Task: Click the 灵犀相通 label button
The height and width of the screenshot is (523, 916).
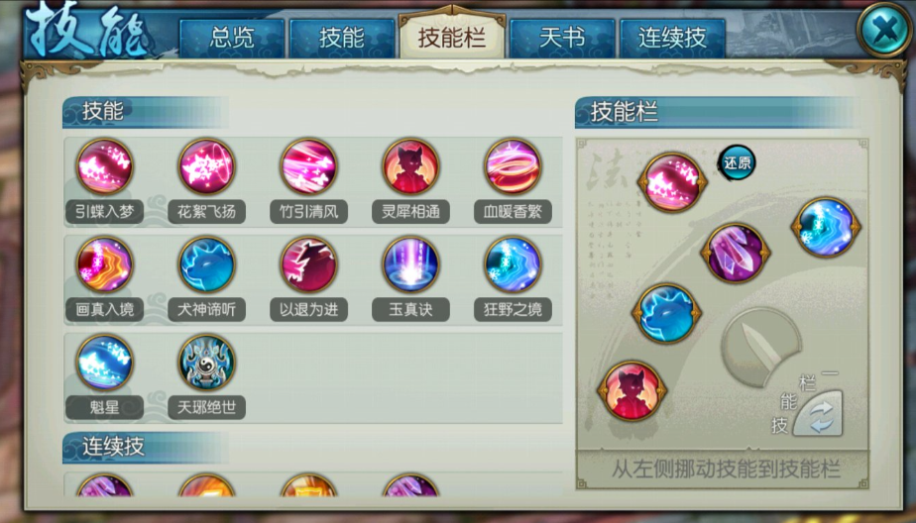Action: (x=410, y=211)
